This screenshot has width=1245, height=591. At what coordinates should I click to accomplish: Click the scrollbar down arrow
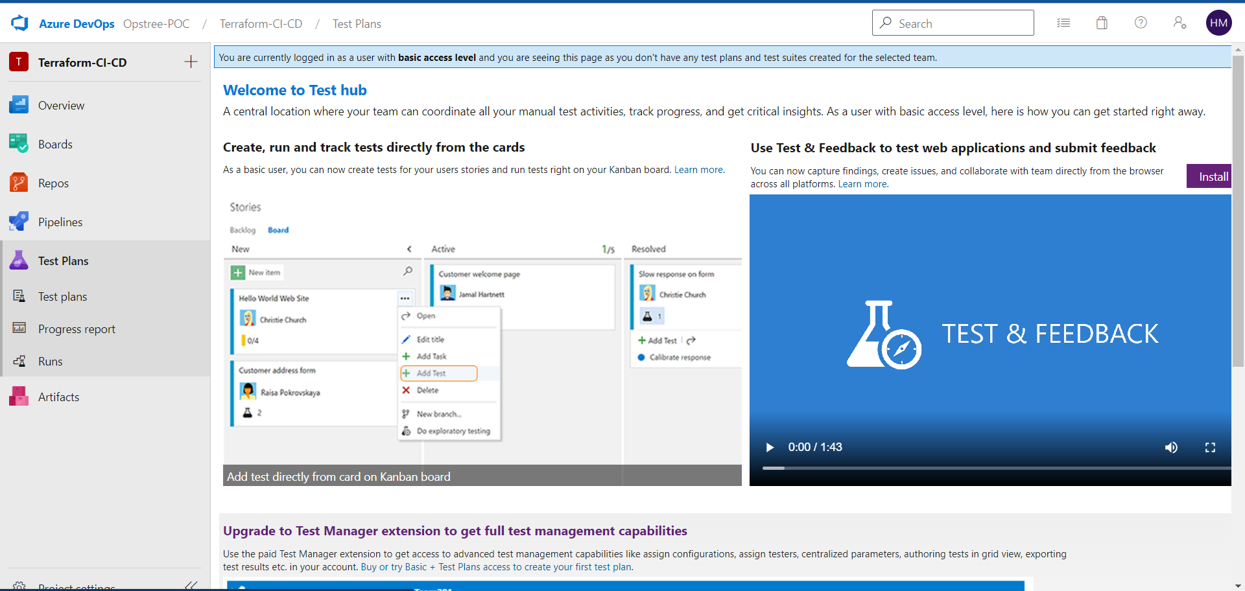1238,586
